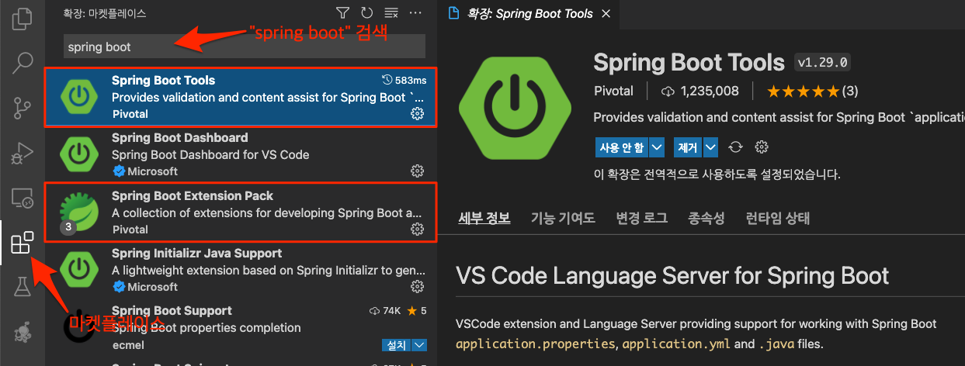Click the 1,235,008 install count
965x366 pixels.
point(700,91)
